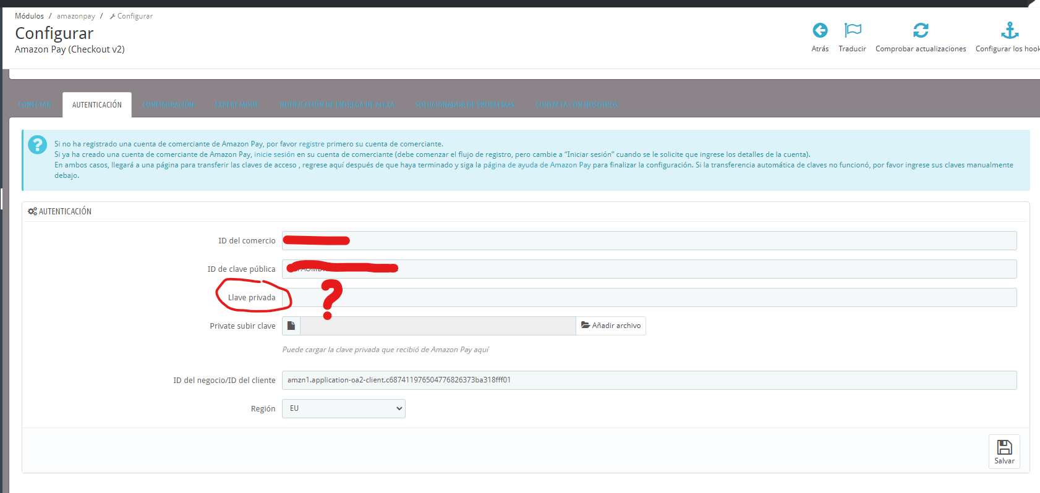Click into the Llave privada input field
Viewport: 1040px width, 493px height.
click(x=649, y=297)
